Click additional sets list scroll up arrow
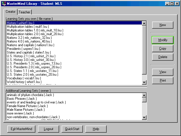 [144, 95]
